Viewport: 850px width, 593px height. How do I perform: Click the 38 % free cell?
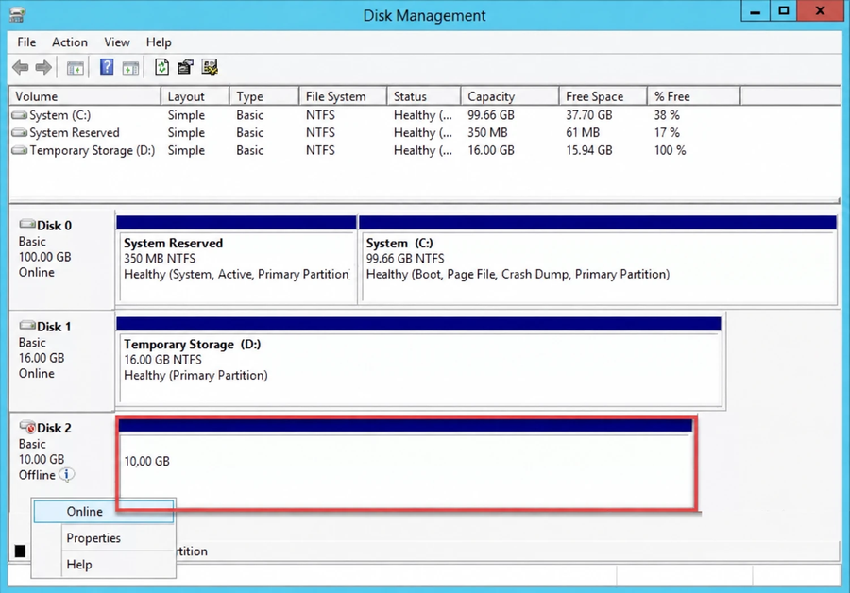[x=667, y=115]
